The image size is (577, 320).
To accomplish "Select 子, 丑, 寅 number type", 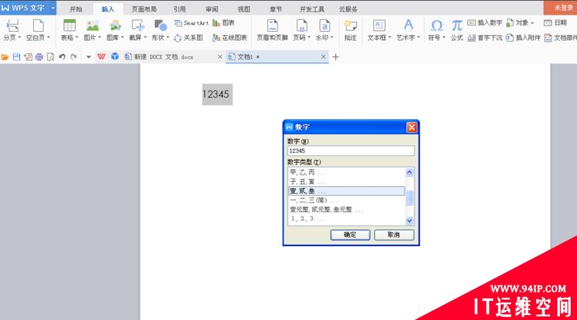I will tap(346, 182).
